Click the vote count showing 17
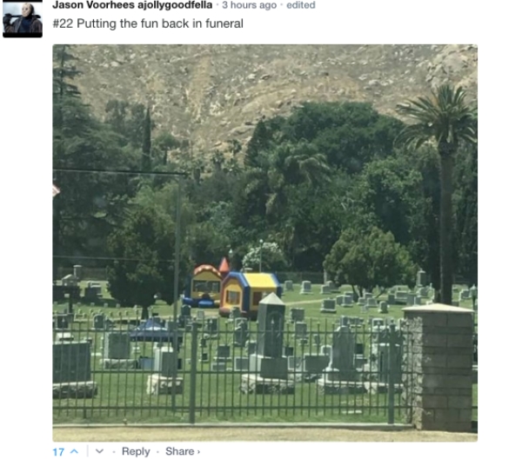522x466 pixels. coord(58,452)
